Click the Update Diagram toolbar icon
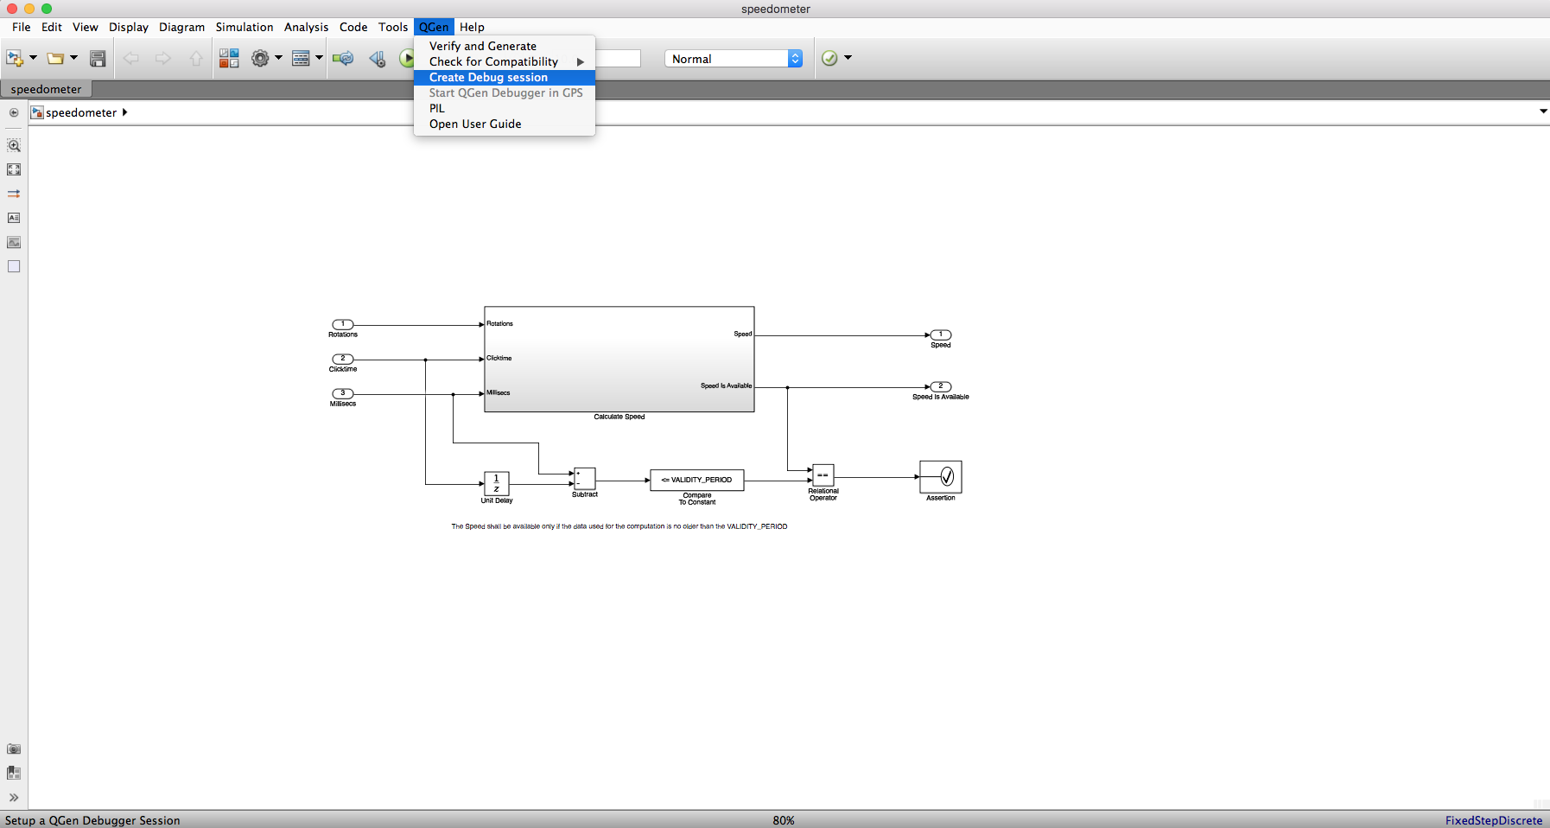Image resolution: width=1550 pixels, height=828 pixels. pos(343,58)
